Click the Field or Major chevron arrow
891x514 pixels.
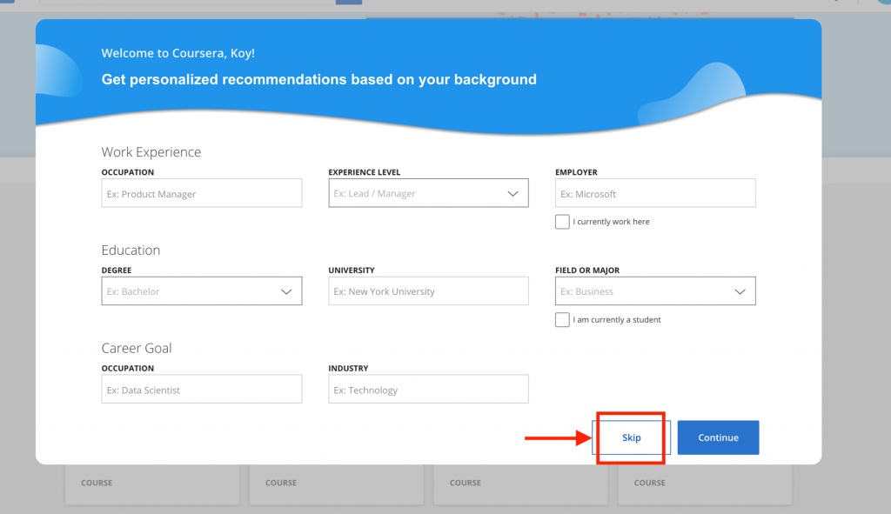(740, 291)
